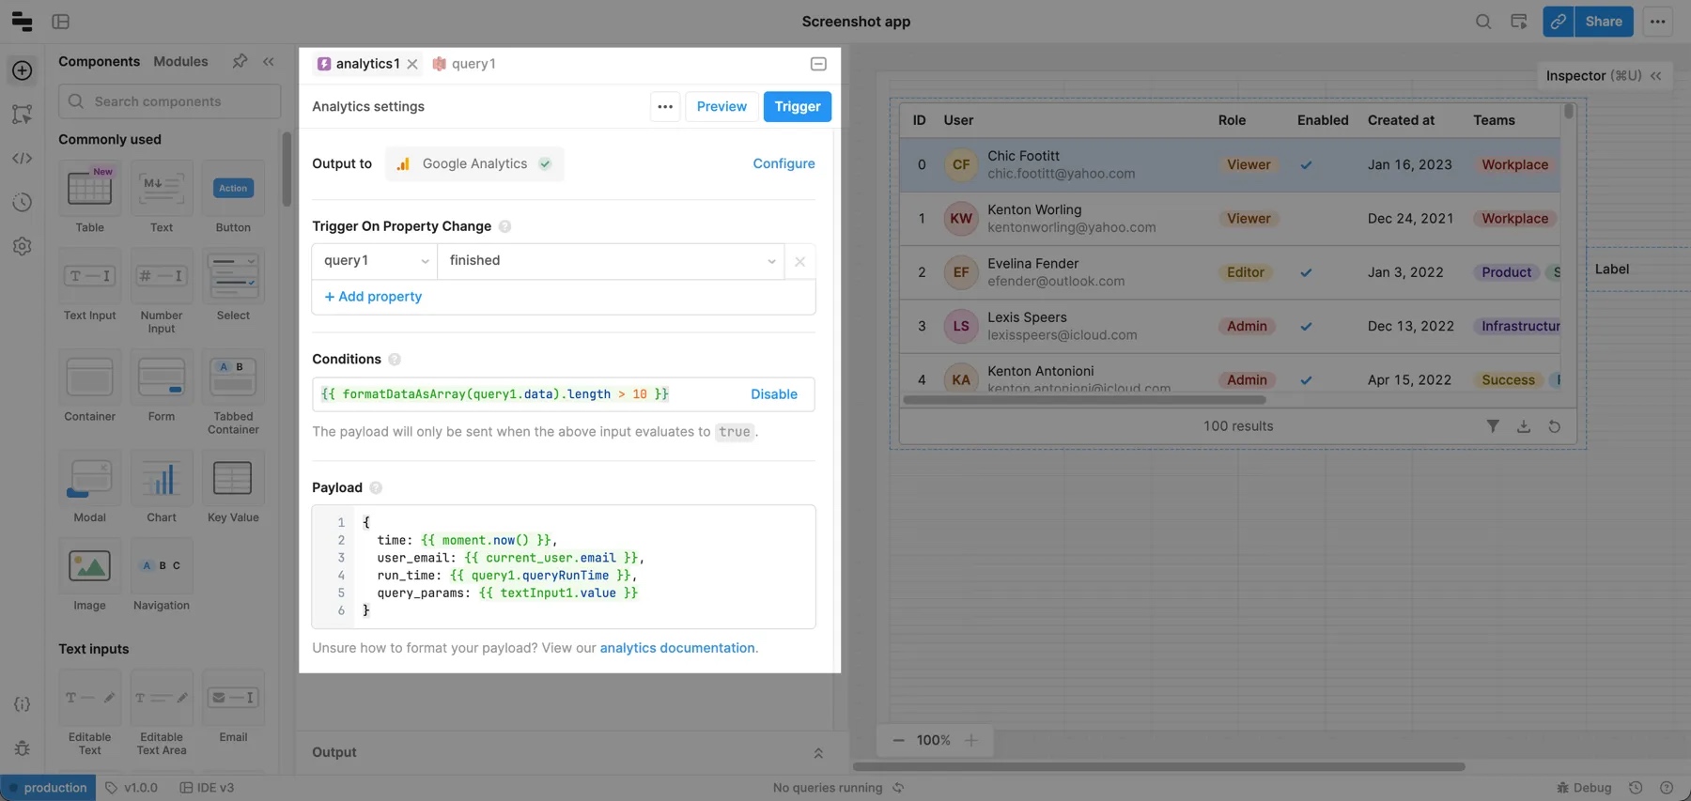The width and height of the screenshot is (1691, 801).
Task: Click Add property
Action: coord(373,297)
